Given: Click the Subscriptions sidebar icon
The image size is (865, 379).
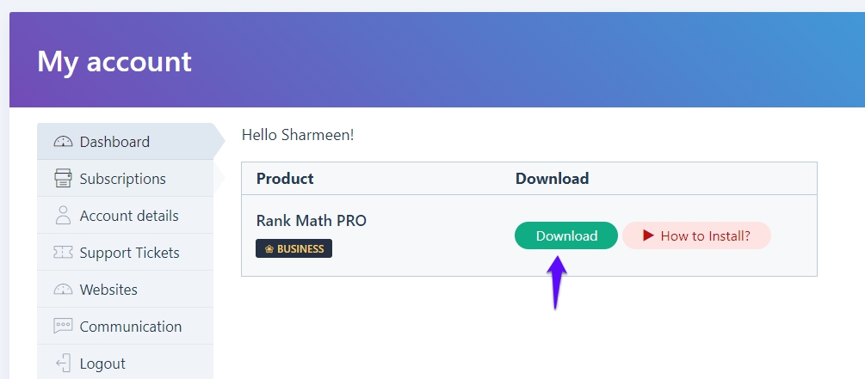Looking at the screenshot, I should point(63,179).
